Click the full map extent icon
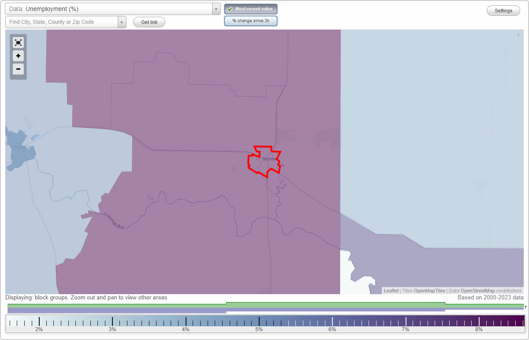The width and height of the screenshot is (529, 340). click(x=18, y=42)
